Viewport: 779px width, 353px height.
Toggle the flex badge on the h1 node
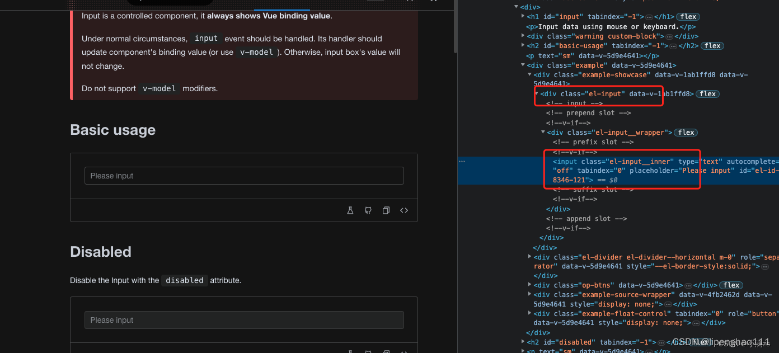[x=689, y=17]
